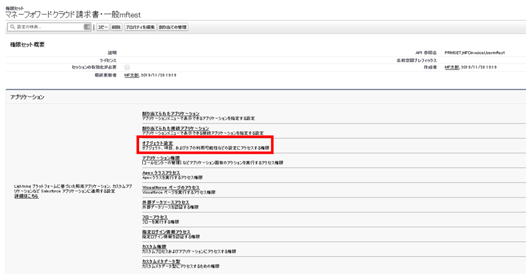Focus the 設定の検索 search field

[x=49, y=27]
